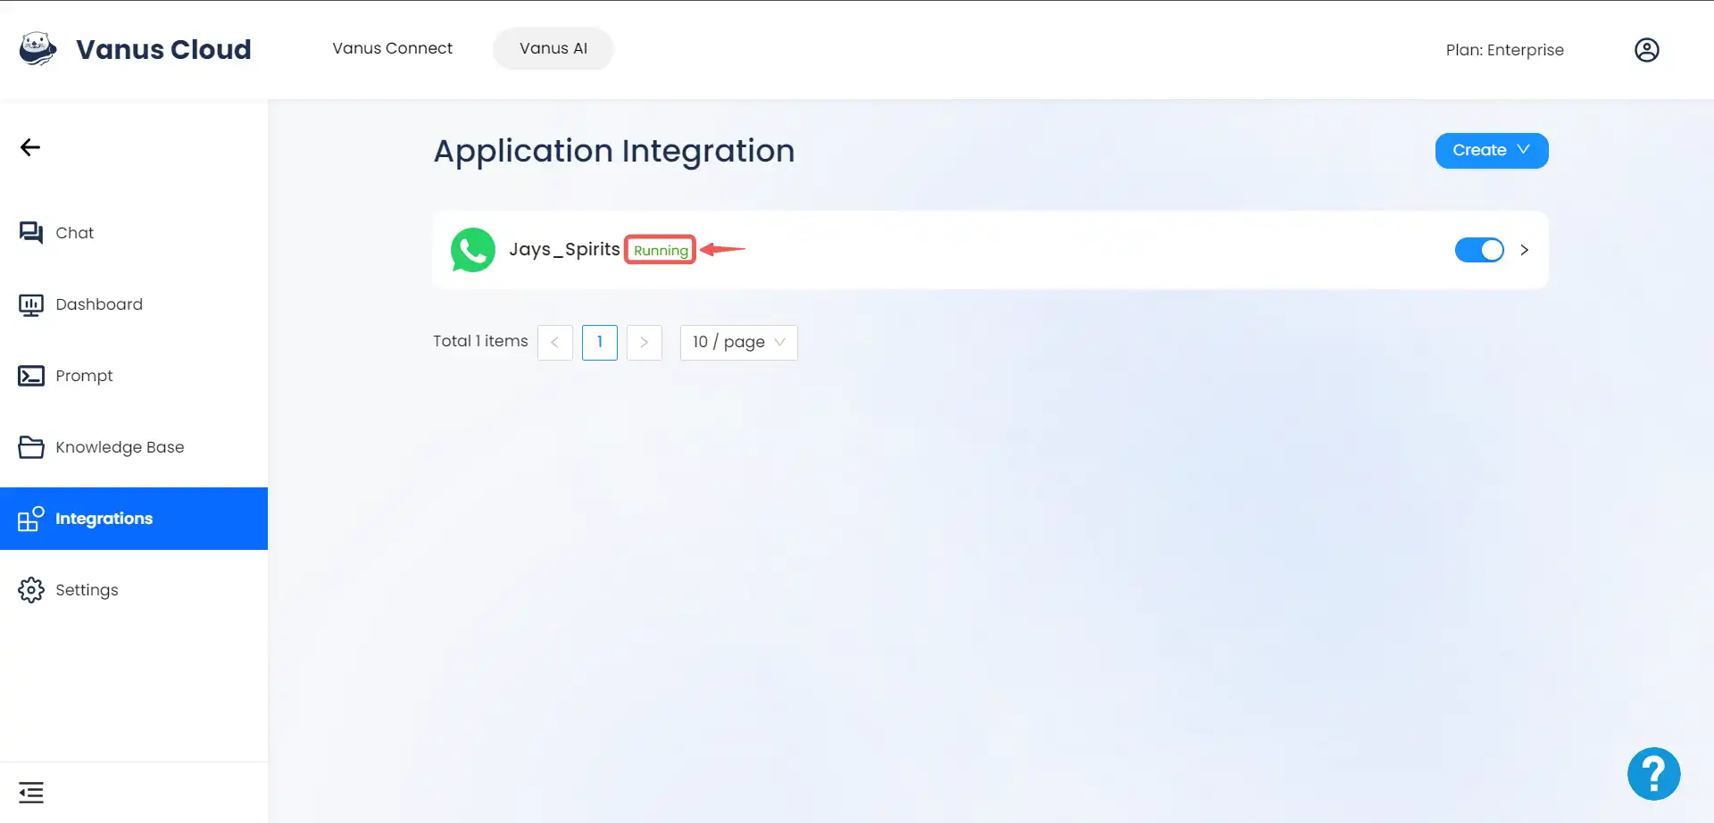This screenshot has width=1714, height=823.
Task: Switch to the Vanus AI tab
Action: point(553,48)
